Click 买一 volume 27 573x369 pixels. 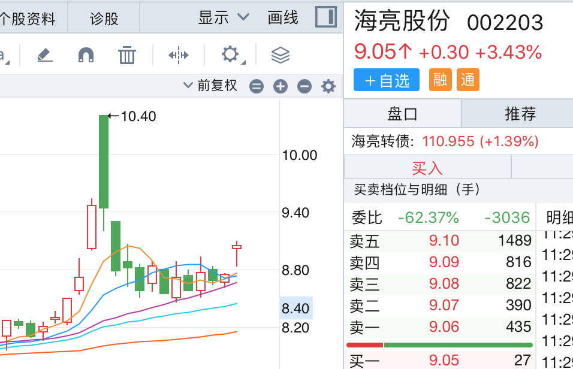click(x=523, y=360)
